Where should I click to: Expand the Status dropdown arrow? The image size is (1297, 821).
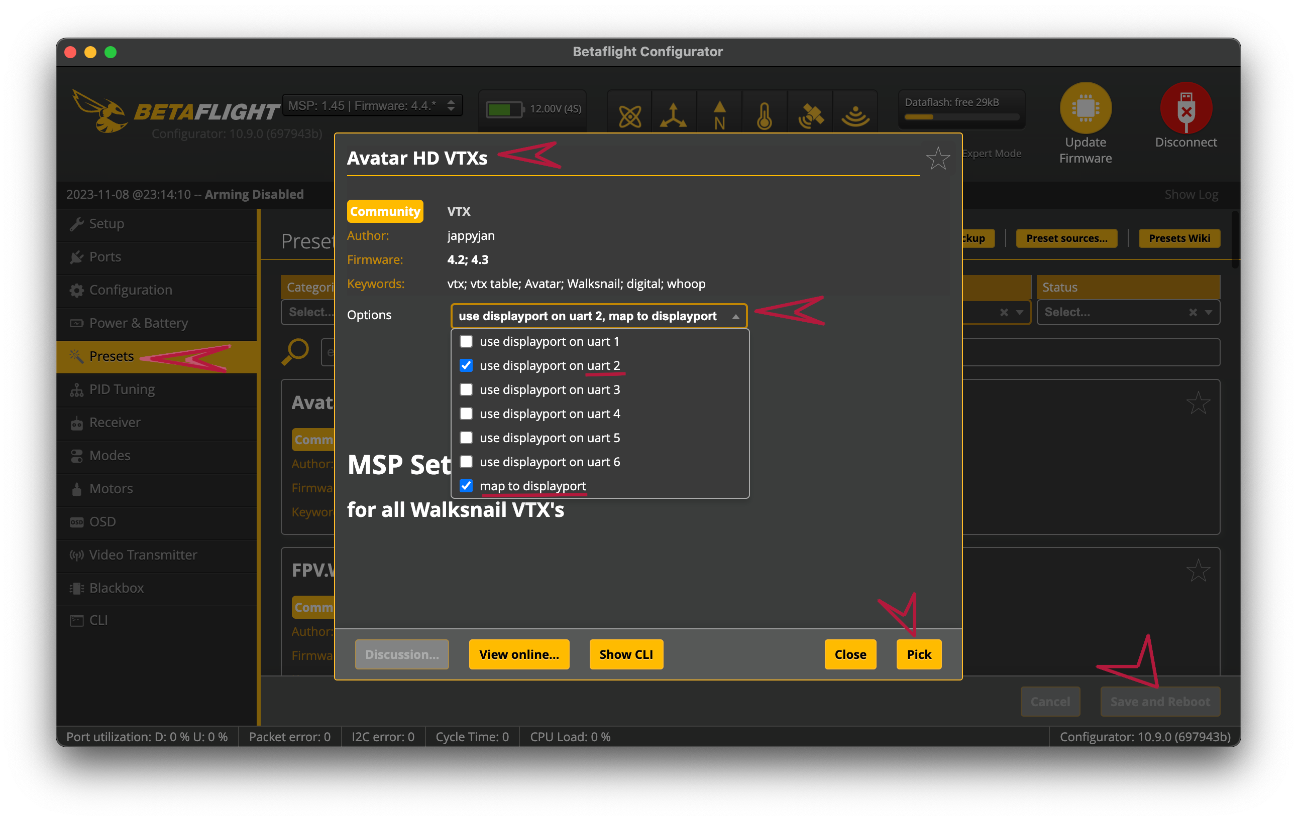pyautogui.click(x=1209, y=313)
